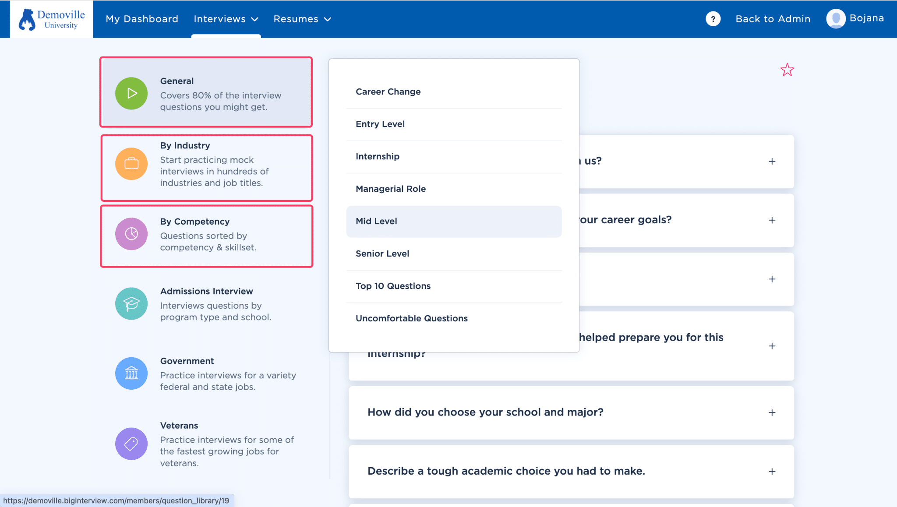This screenshot has width=897, height=507.
Task: Click the Demoville University logo
Action: click(50, 19)
